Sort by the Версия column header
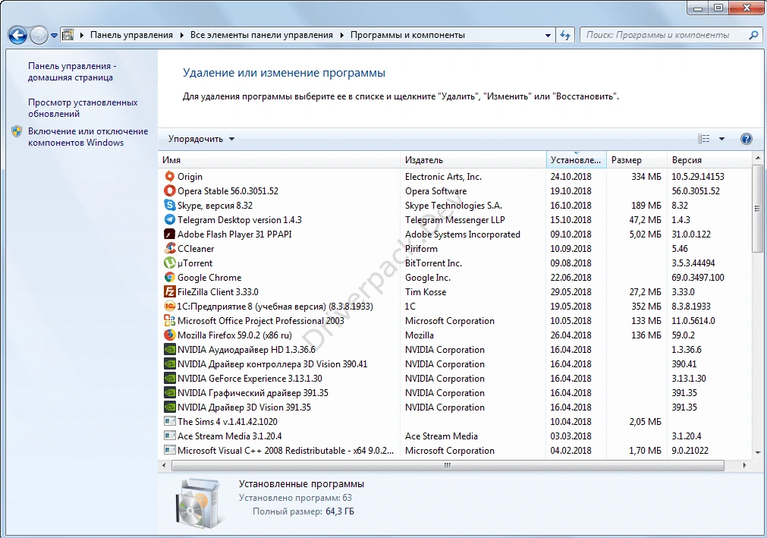 coord(709,160)
